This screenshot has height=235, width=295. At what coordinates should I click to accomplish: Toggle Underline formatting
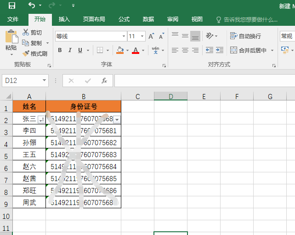pyautogui.click(x=80, y=50)
